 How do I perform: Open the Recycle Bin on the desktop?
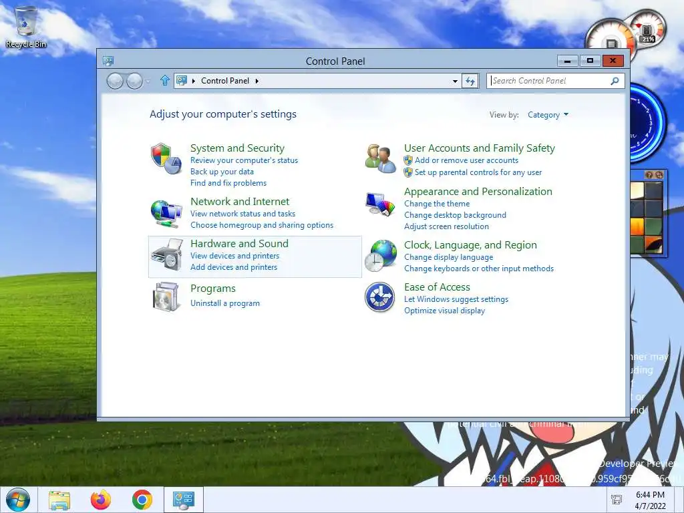tap(26, 27)
